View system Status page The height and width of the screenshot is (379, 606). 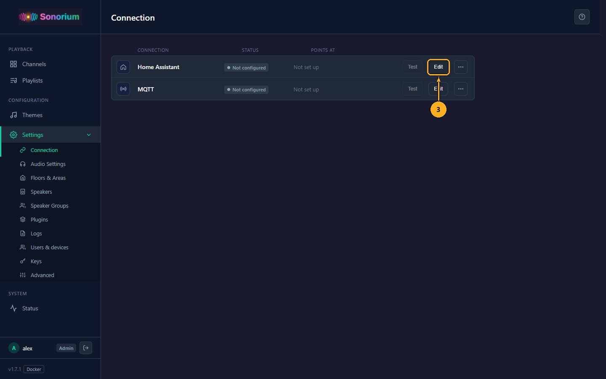50,308
